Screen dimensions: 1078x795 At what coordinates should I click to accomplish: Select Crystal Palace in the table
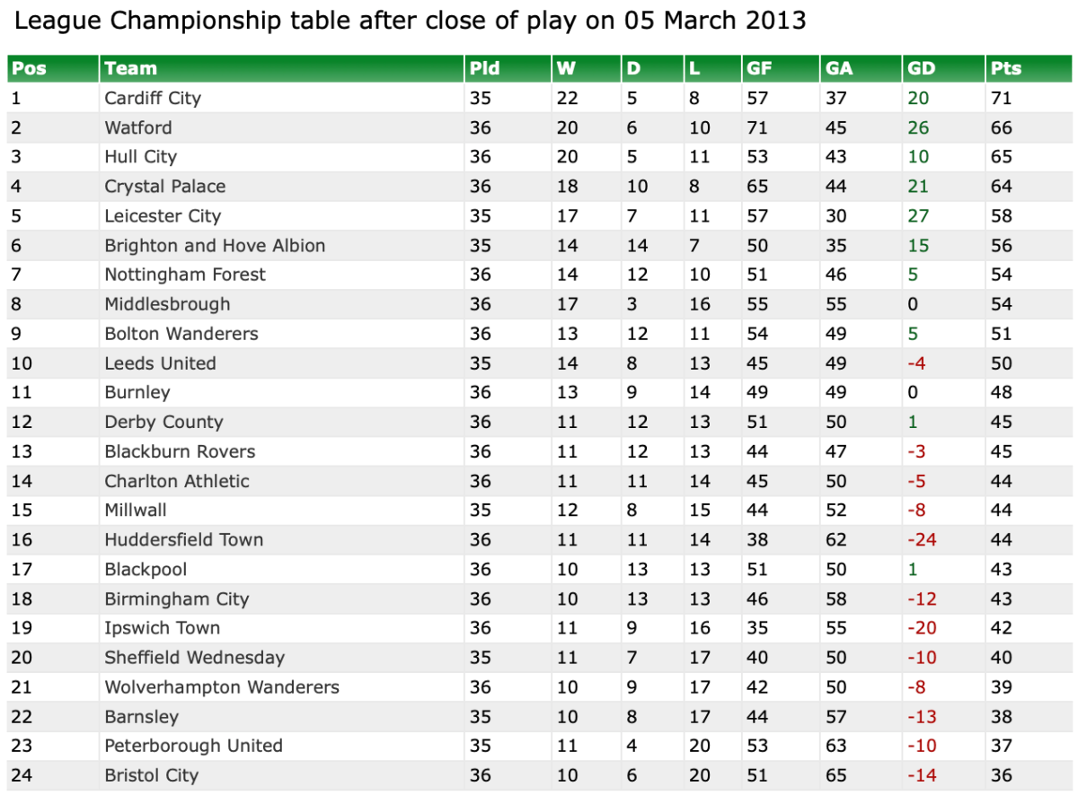(x=165, y=187)
